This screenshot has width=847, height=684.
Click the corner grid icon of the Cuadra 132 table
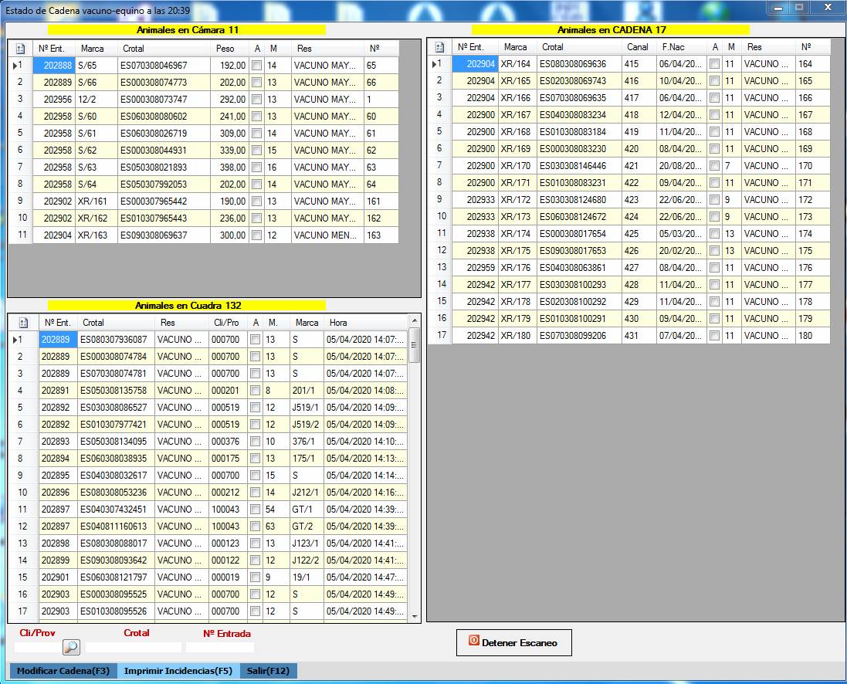pyautogui.click(x=23, y=323)
